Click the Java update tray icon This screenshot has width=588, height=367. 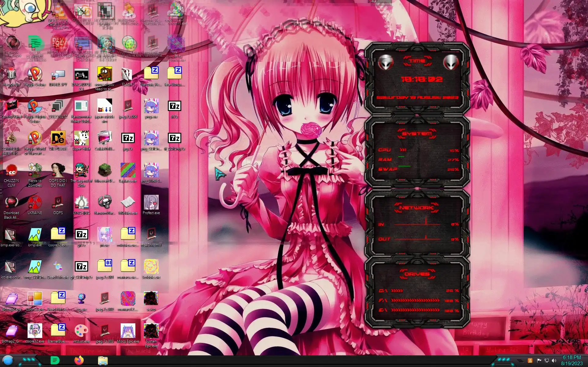pos(530,361)
